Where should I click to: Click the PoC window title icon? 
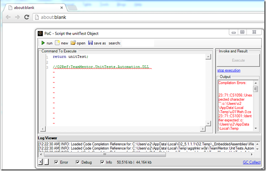40,33
